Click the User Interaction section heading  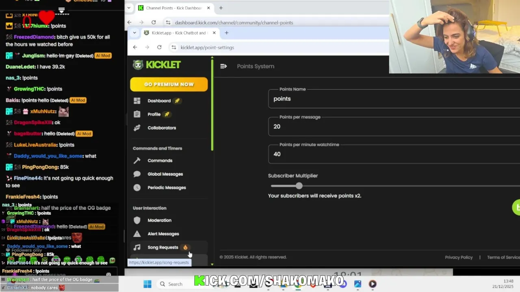[x=149, y=208]
